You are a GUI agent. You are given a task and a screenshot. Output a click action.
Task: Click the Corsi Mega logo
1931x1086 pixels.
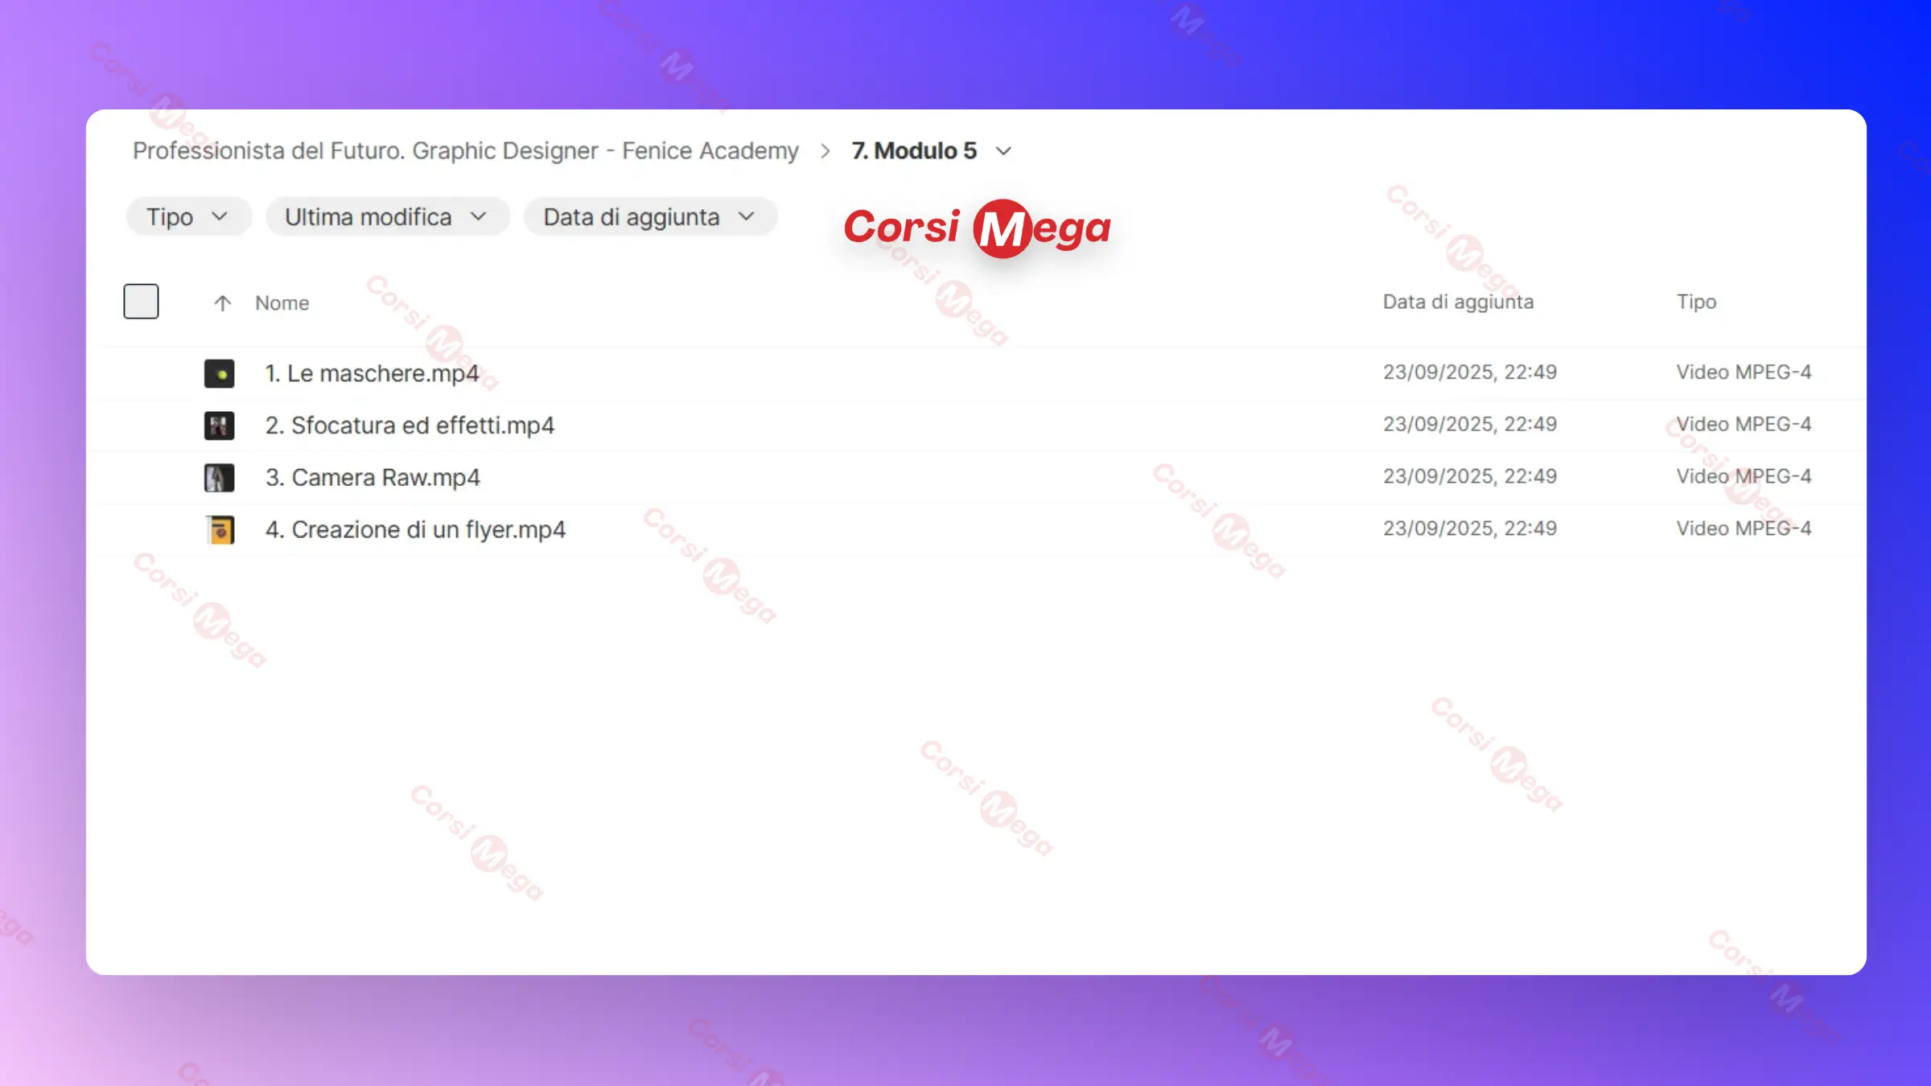[x=977, y=228]
